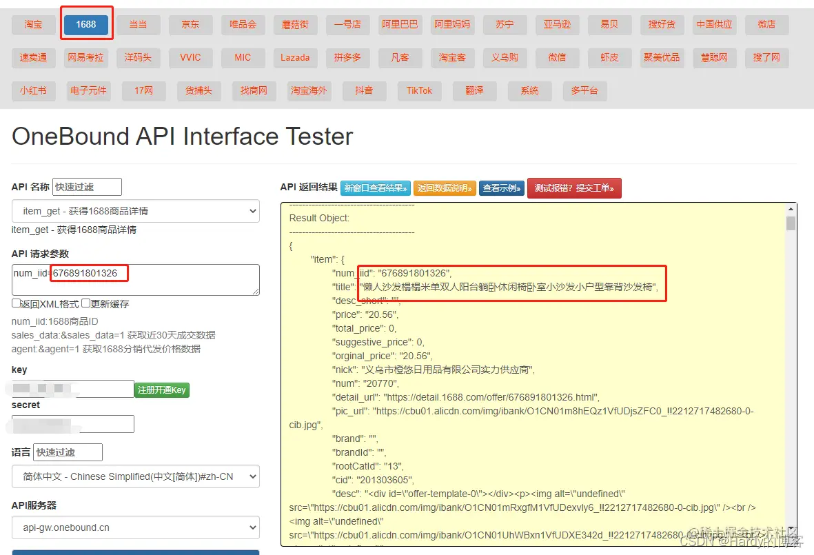
Task: Open the 微店 tab
Action: click(766, 24)
